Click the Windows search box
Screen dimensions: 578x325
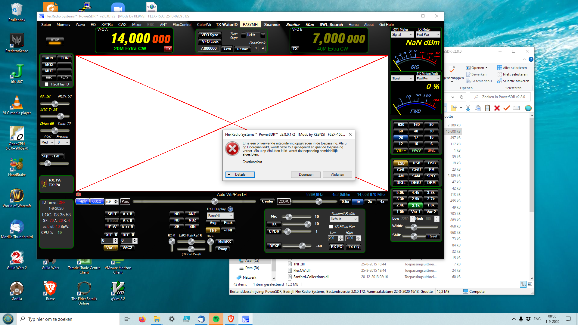(68, 319)
